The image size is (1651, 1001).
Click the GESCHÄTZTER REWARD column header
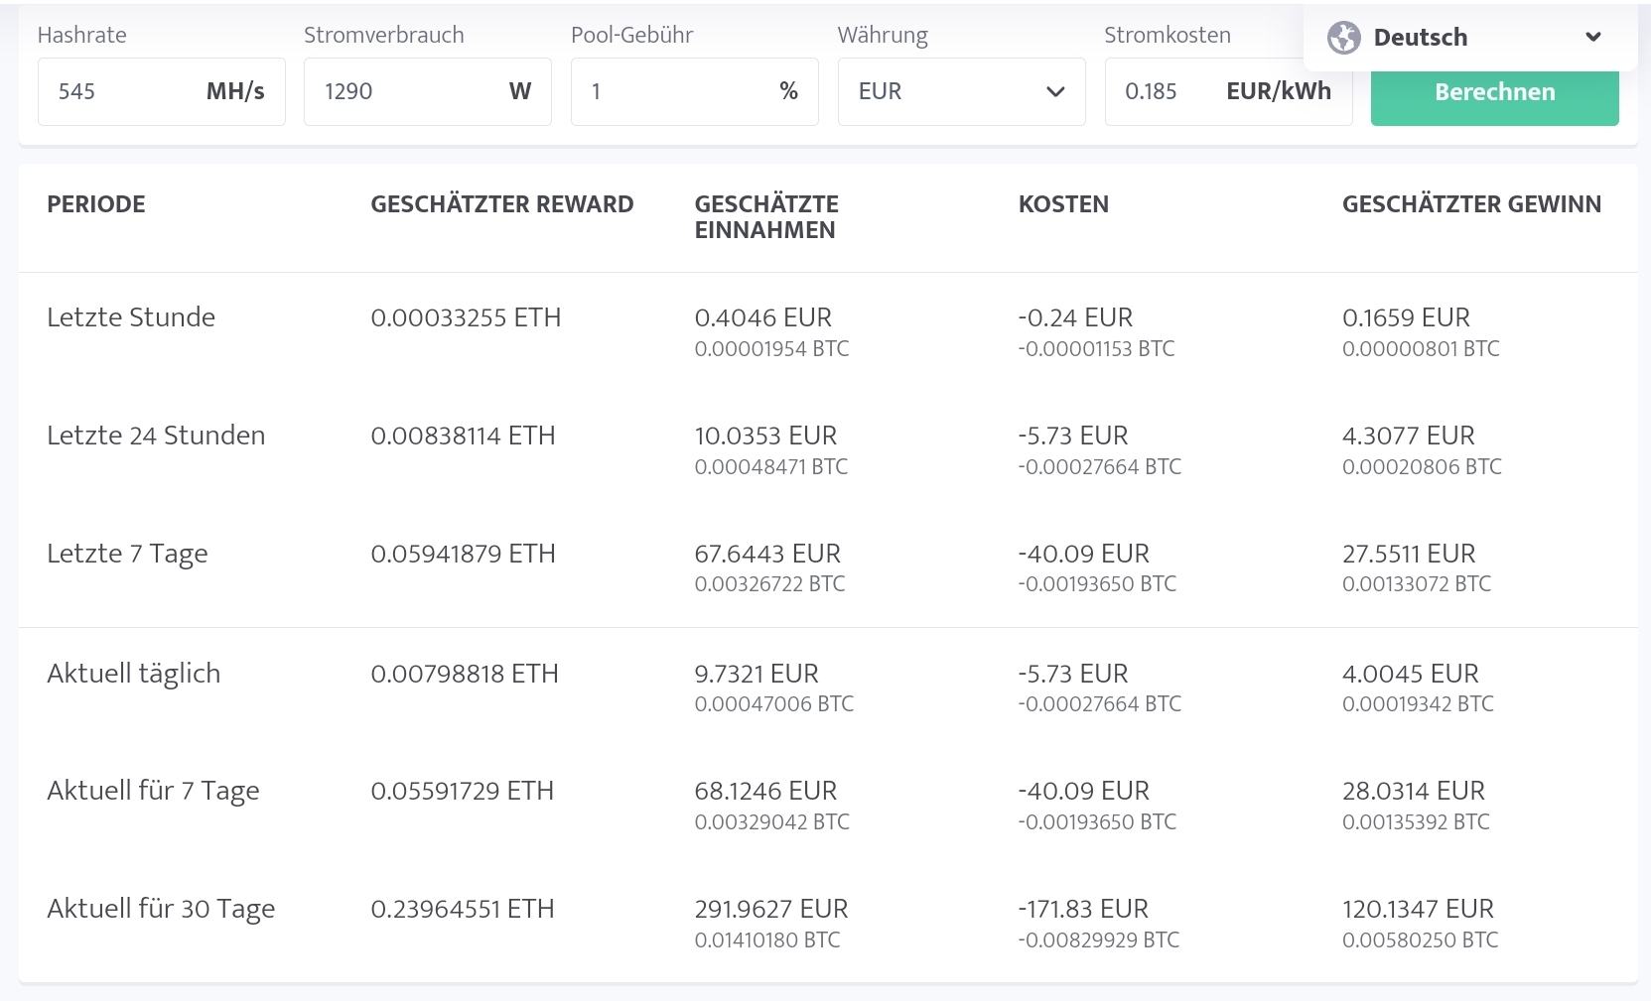pos(501,204)
